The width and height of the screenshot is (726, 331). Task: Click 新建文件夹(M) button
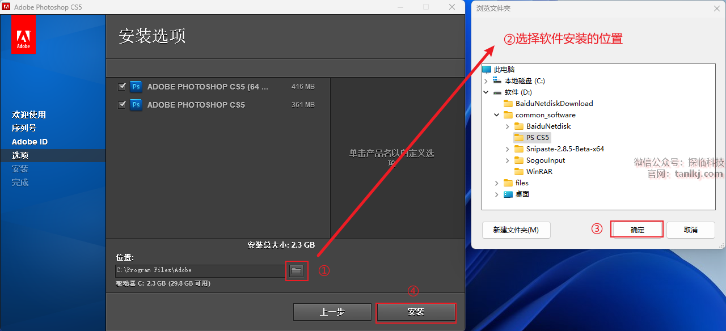[x=516, y=230]
